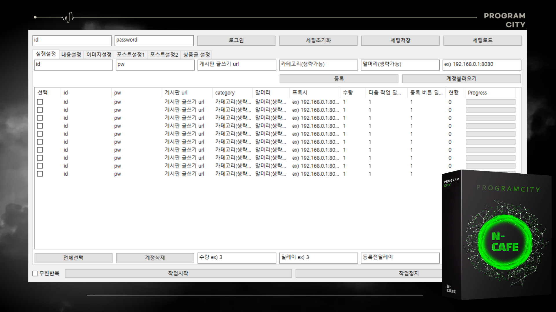Focus the top password field

click(154, 40)
